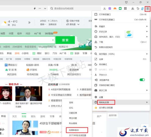The width and height of the screenshot is (151, 137).
Task: Click the scissors screenshot icon in toolbar
Action: coord(104,9)
